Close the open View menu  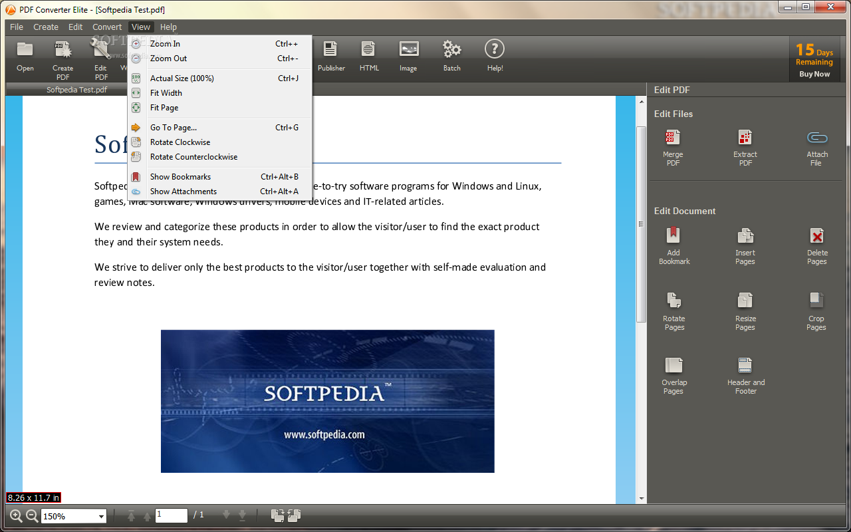(141, 27)
